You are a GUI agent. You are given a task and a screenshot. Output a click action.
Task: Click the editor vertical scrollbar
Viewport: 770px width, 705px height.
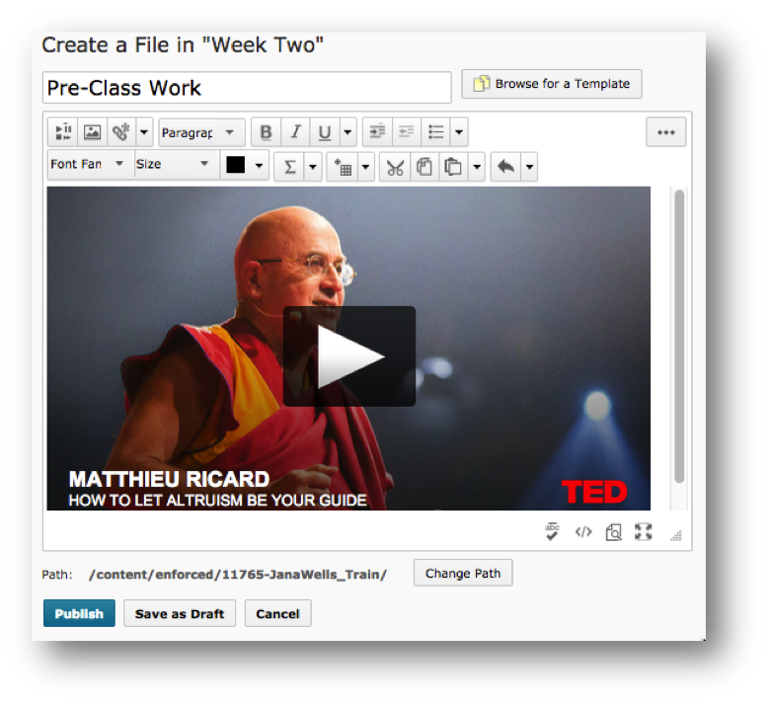pyautogui.click(x=679, y=336)
